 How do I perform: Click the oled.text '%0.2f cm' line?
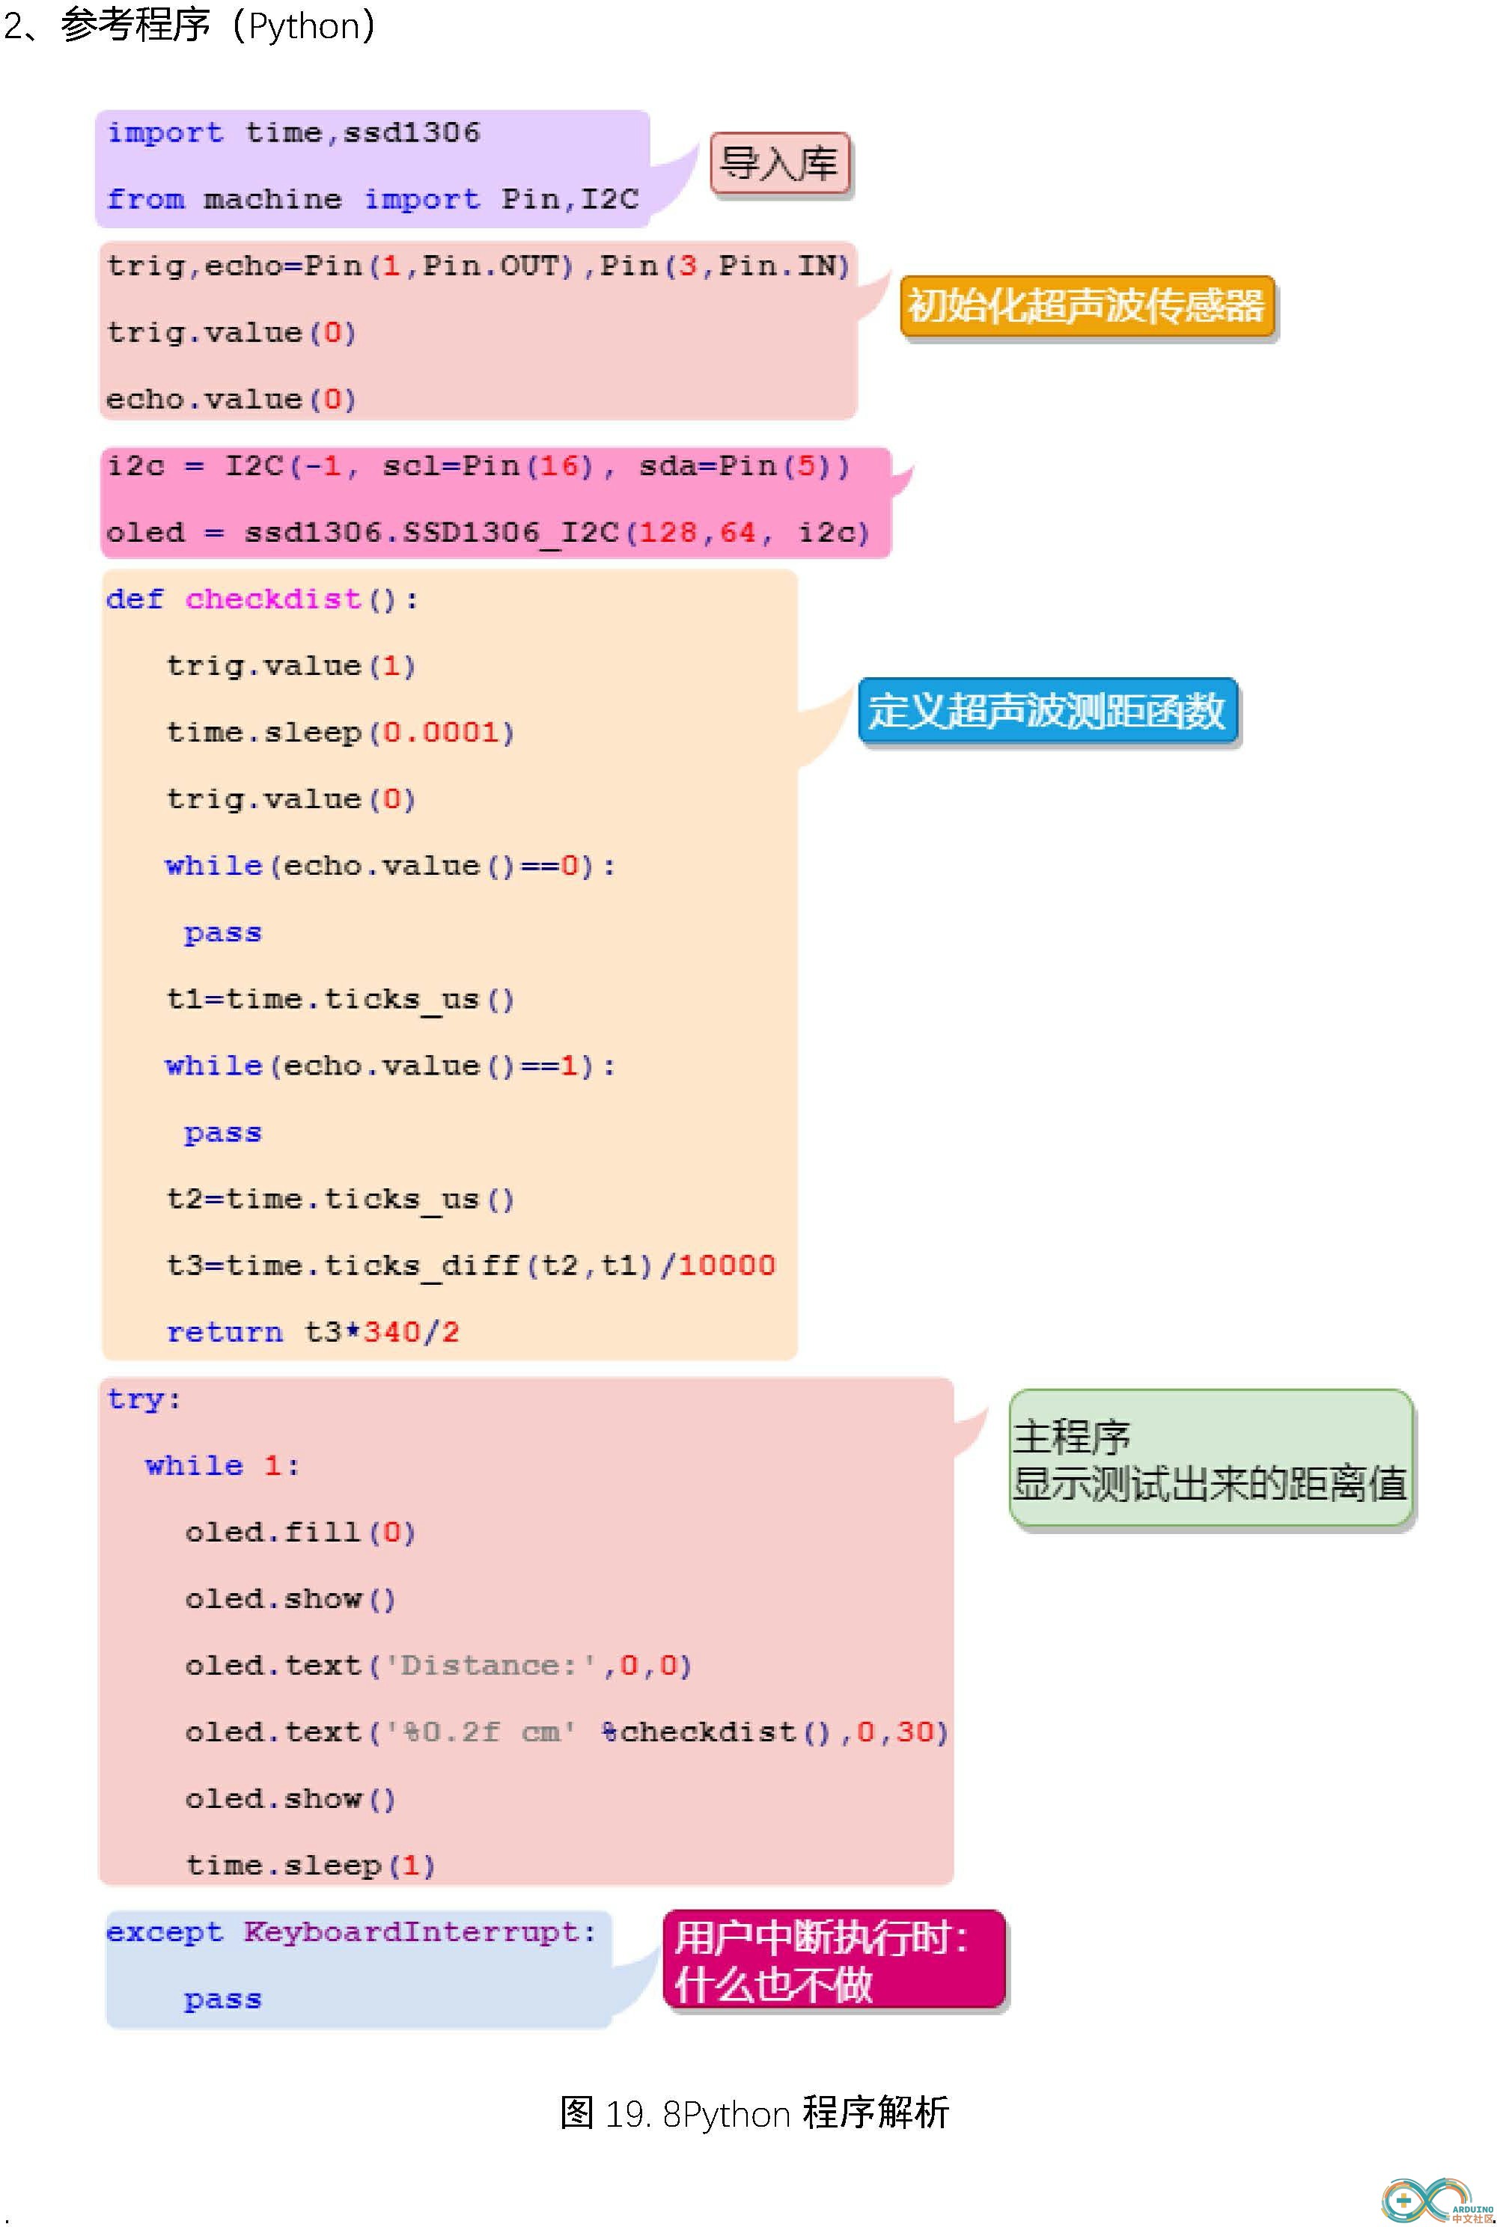click(567, 1732)
